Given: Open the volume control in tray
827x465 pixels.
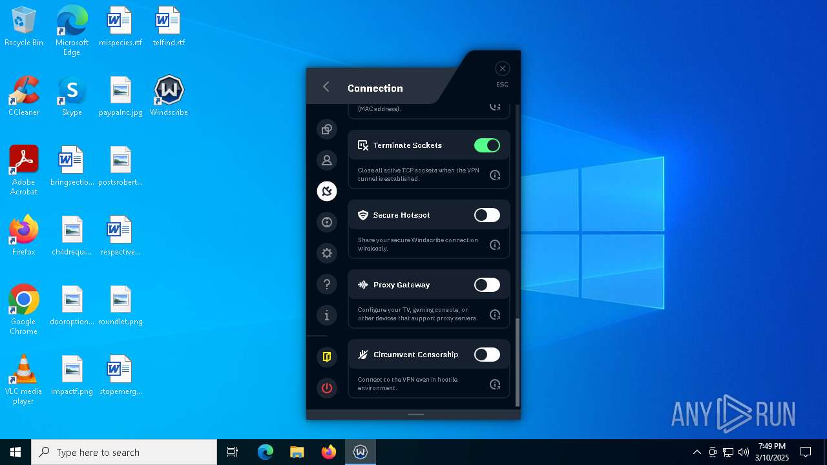Looking at the screenshot, I should click(744, 452).
